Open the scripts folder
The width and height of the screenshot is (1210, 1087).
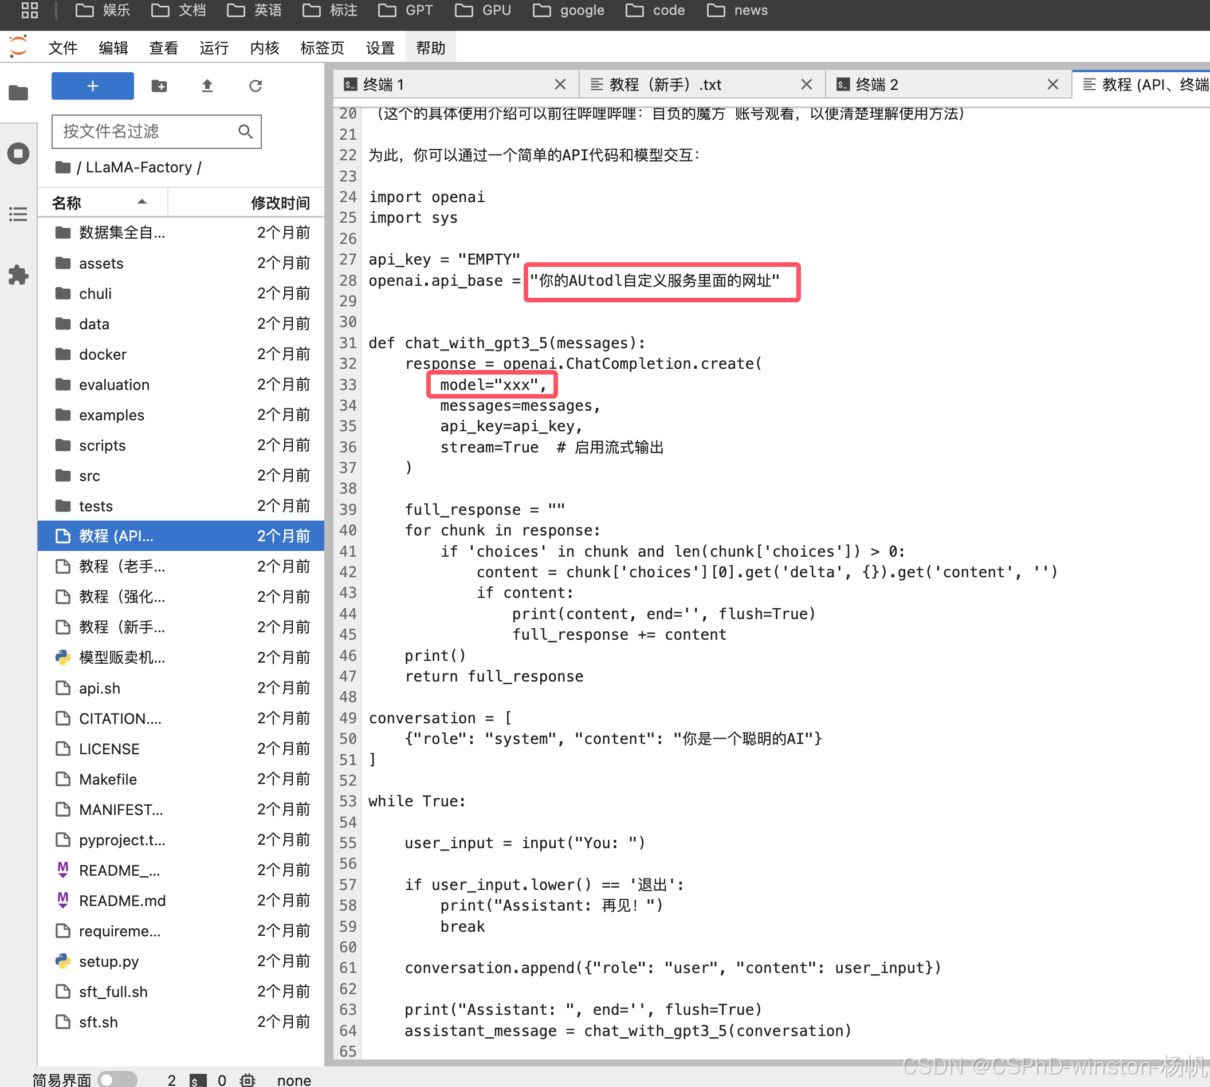[102, 446]
